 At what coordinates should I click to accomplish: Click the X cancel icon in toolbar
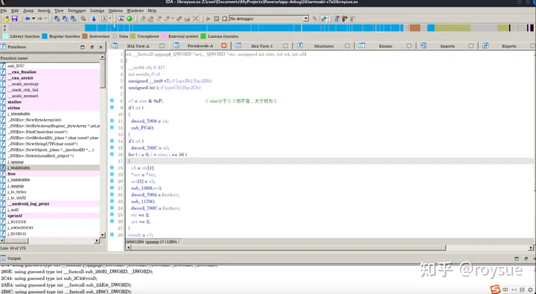(196, 19)
